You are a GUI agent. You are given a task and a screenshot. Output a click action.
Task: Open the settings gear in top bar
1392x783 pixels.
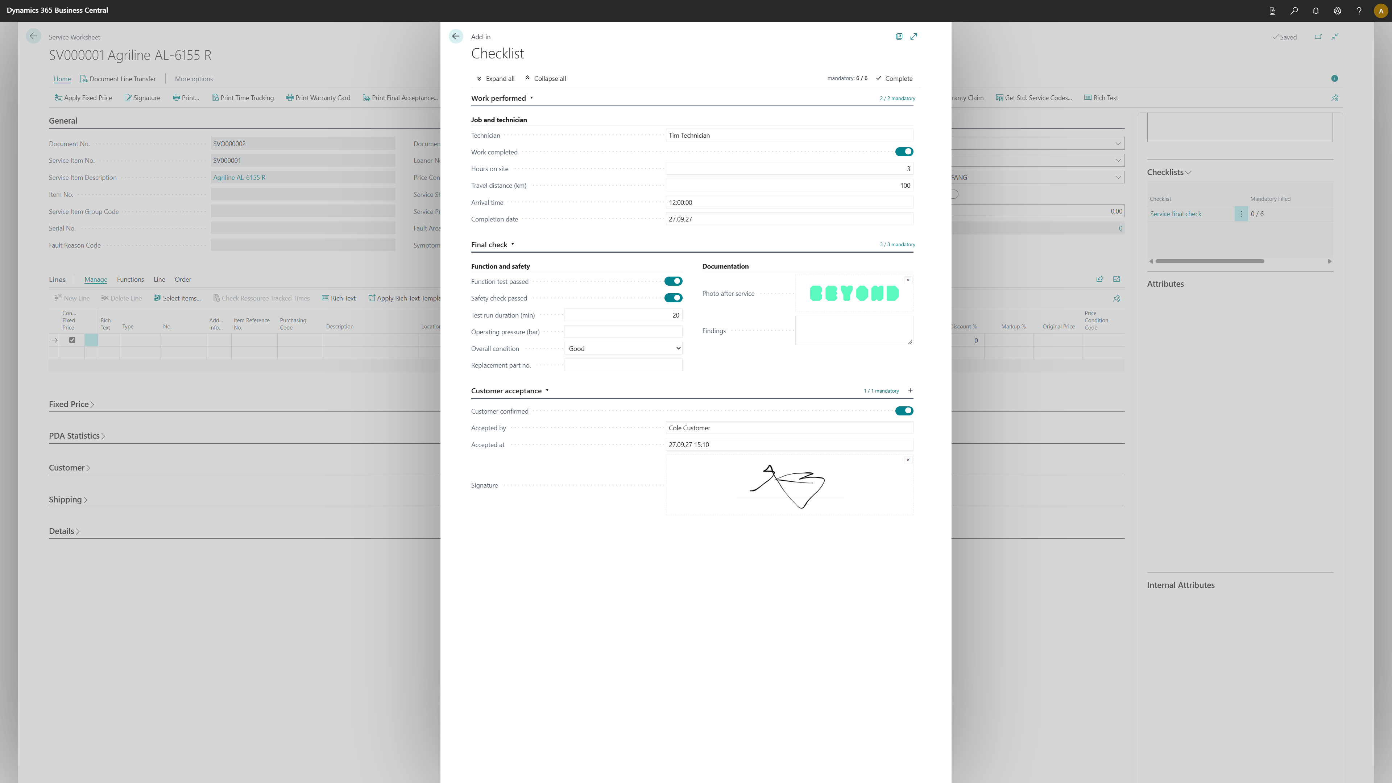(1337, 11)
